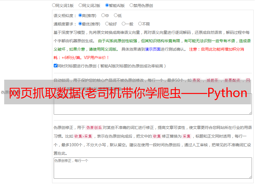This screenshot has width=255, height=184.
Task: Click the 通顺度要求 label
Action: [x=64, y=24]
